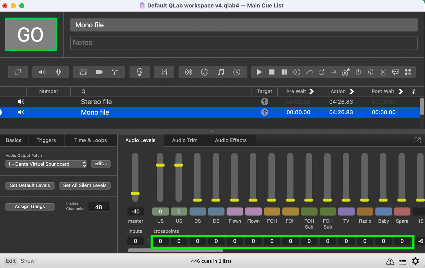
Task: Click the target arrow of Mono file cue
Action: (265, 112)
